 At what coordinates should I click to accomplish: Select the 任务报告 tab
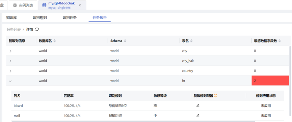pos(100,18)
